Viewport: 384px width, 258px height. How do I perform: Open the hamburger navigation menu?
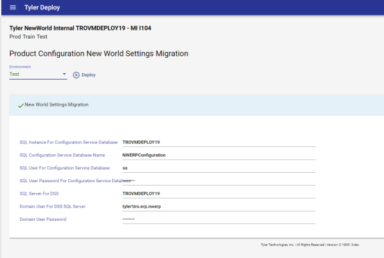(x=13, y=7)
